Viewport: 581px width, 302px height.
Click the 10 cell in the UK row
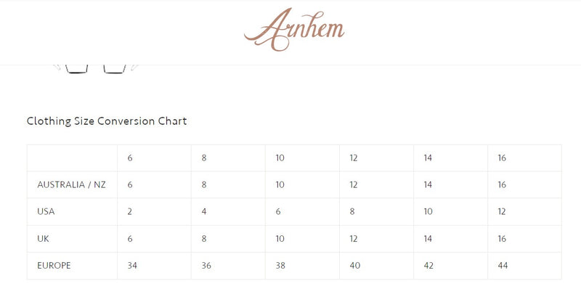click(x=281, y=239)
